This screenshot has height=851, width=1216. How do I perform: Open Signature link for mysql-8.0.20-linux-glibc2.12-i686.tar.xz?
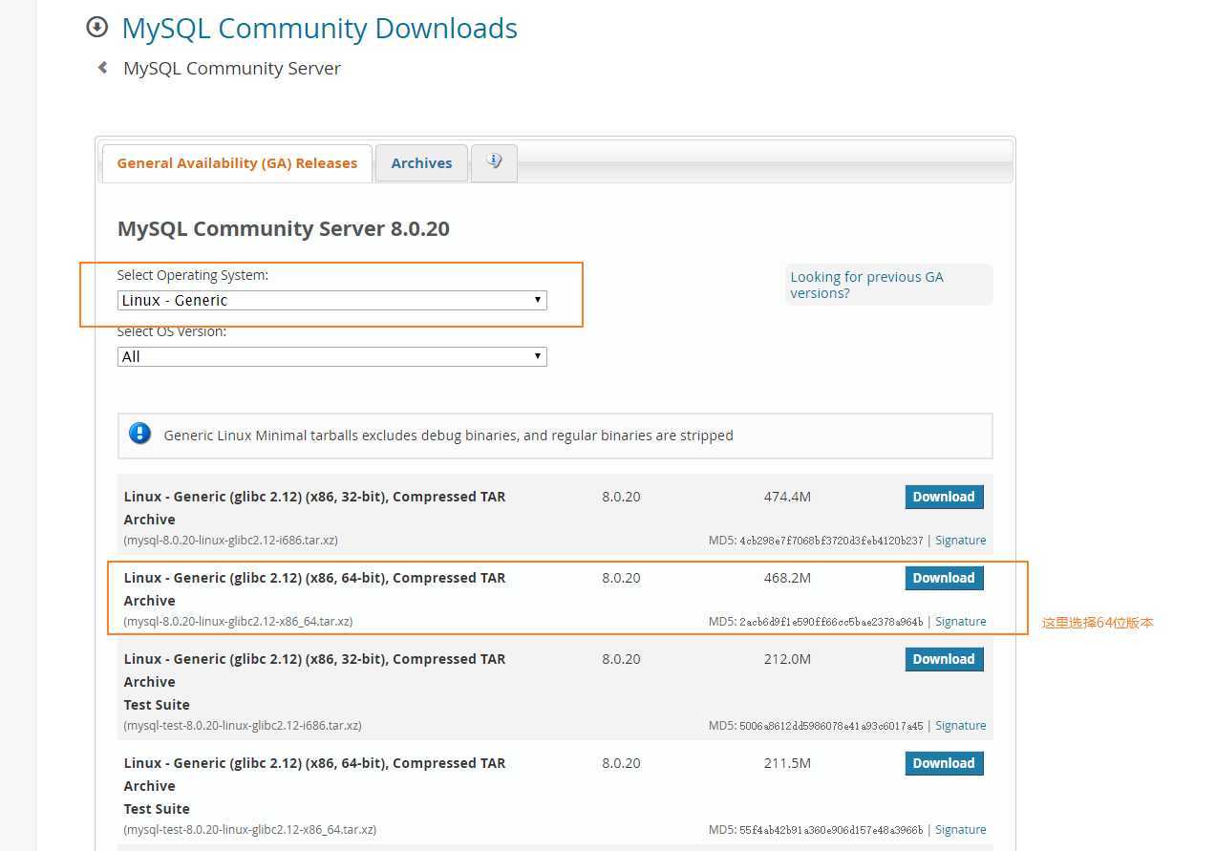[x=960, y=541]
